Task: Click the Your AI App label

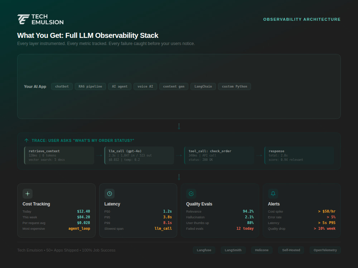Action: [x=35, y=86]
